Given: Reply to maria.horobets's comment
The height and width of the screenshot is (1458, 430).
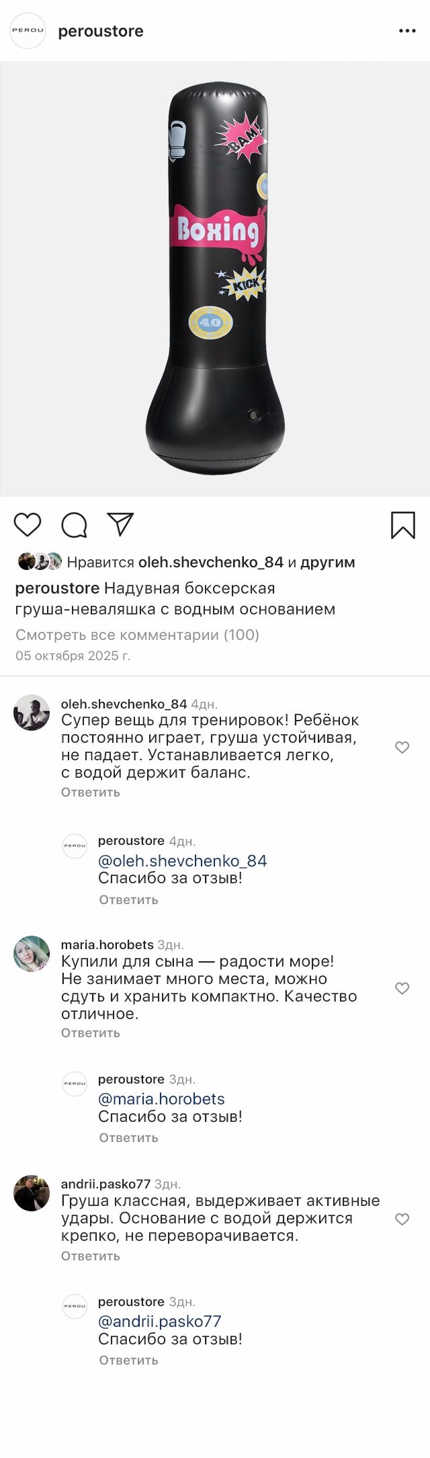Looking at the screenshot, I should click(91, 1032).
